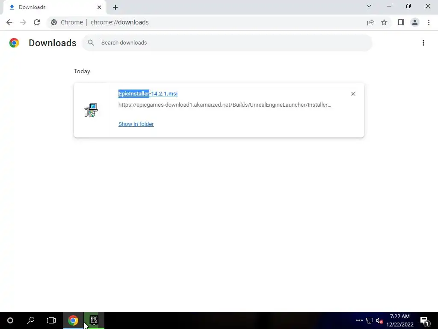Viewport: 438px width, 329px height.
Task: Open Downloads page more actions menu
Action: point(423,43)
